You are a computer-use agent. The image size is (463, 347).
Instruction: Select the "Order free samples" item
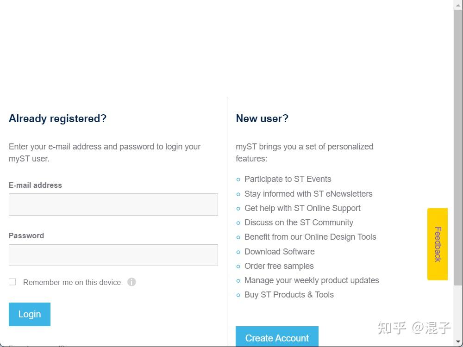[279, 266]
